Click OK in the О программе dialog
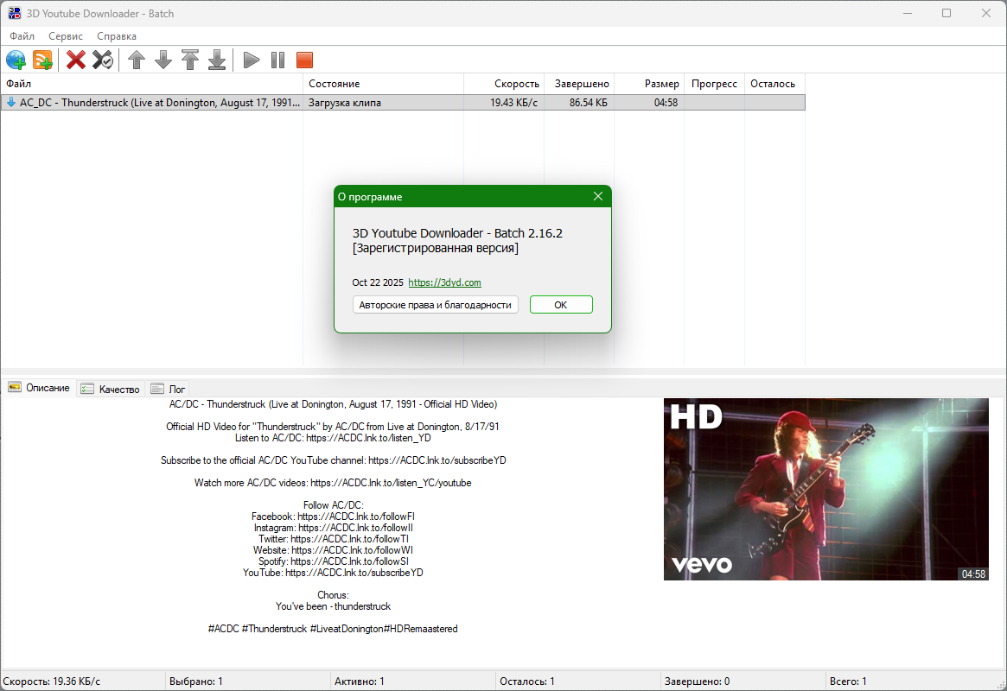 (561, 305)
